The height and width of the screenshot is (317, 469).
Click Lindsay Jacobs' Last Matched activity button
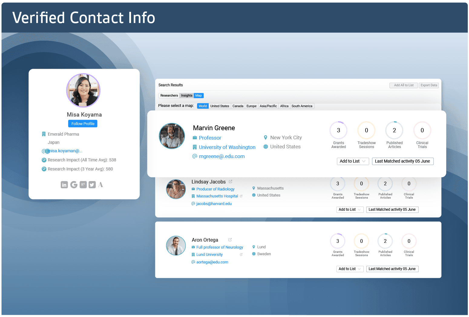pos(392,210)
